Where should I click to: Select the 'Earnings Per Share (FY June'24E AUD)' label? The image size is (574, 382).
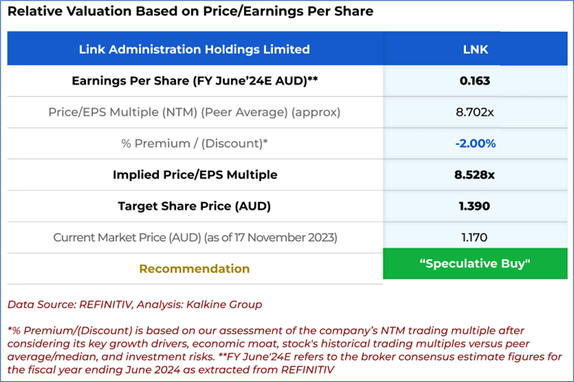(194, 81)
